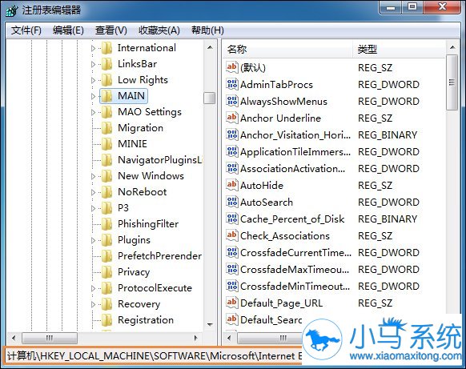Click the PrefetchPrerender folder icon
This screenshot has width=466, height=369.
(x=106, y=256)
